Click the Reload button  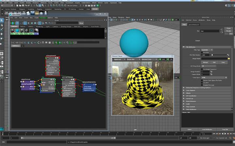pos(205,62)
